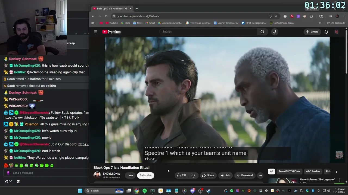Download the video
The height and width of the screenshot is (195, 348).
(x=244, y=175)
